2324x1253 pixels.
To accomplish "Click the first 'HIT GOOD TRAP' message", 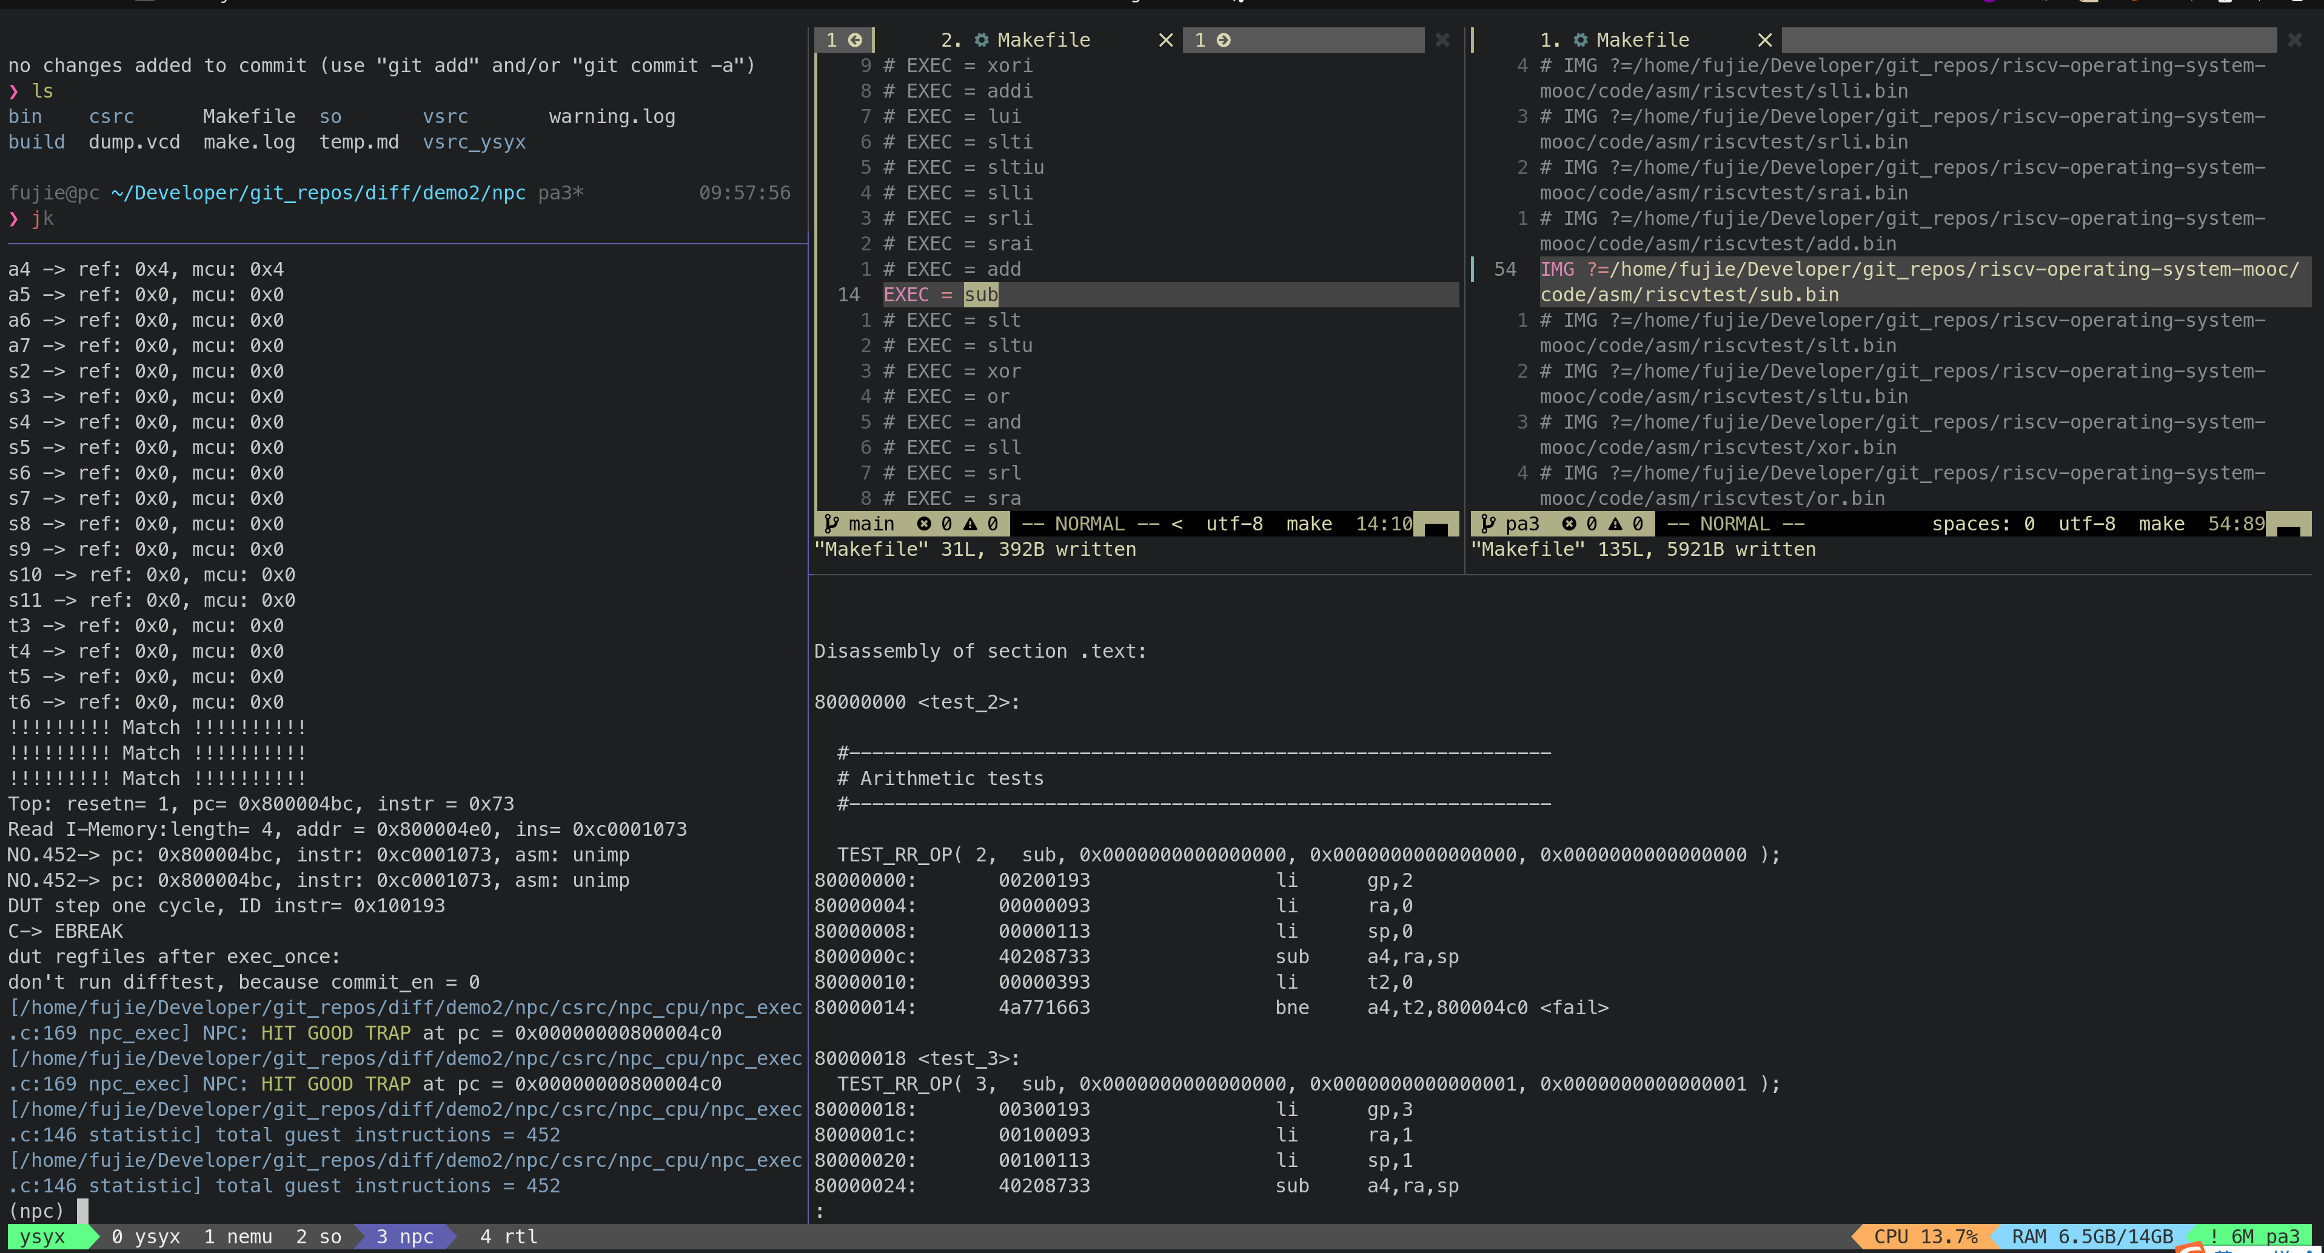I will click(336, 1033).
